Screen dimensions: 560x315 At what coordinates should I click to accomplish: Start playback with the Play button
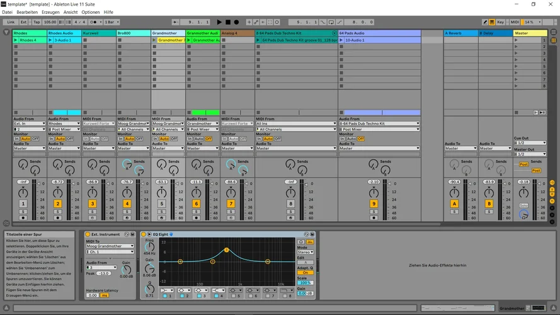coord(219,22)
